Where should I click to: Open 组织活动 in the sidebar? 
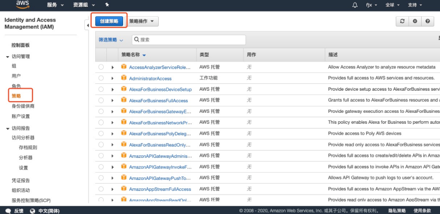coord(20,190)
